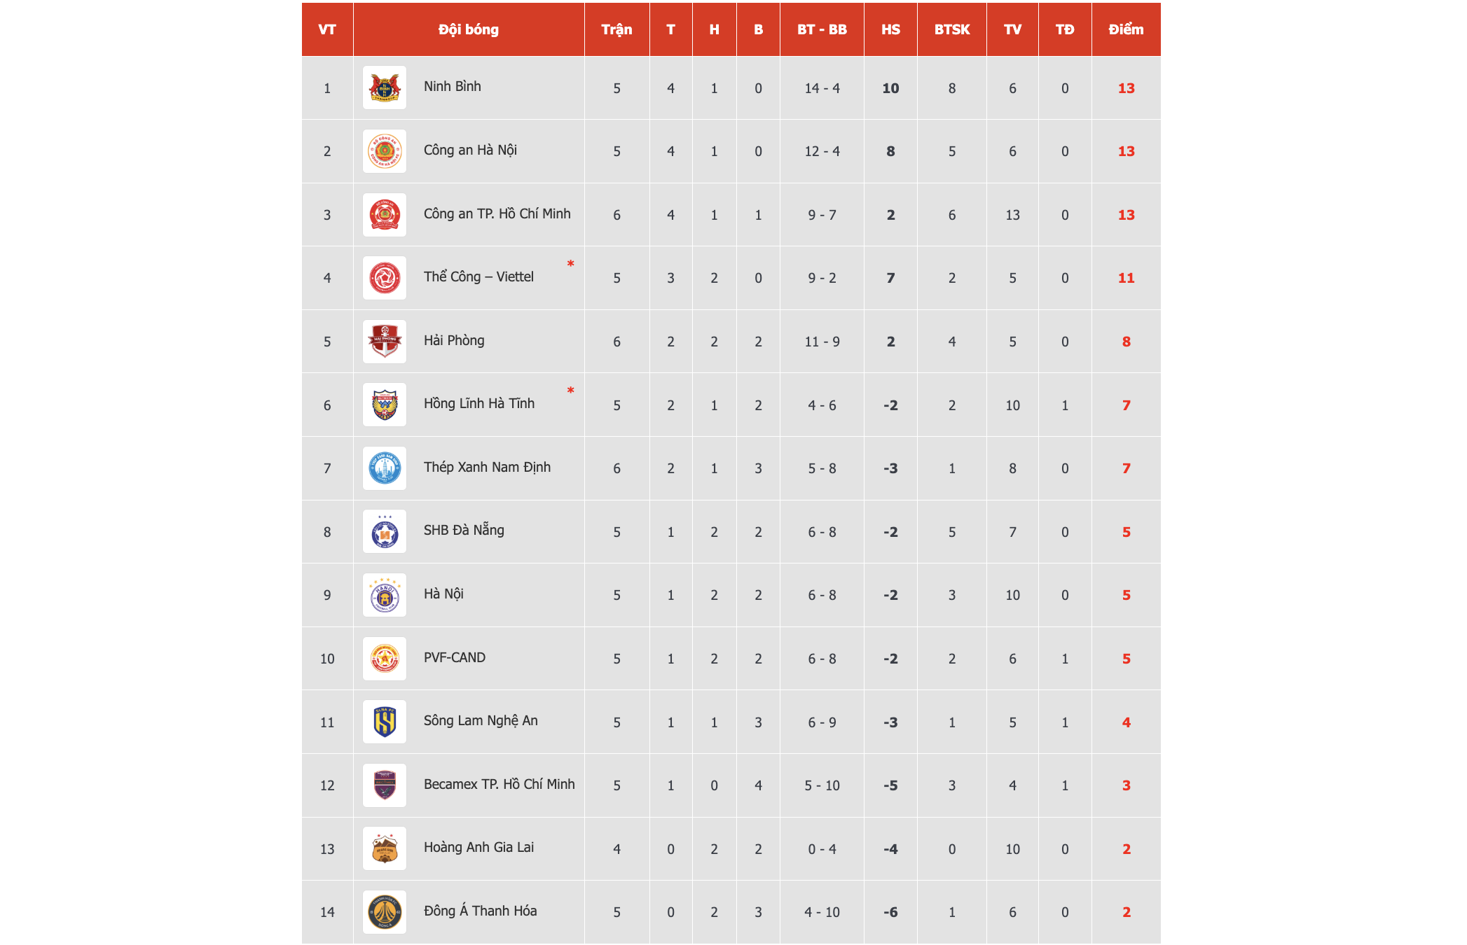Click the Hà Nội club crest
Image resolution: width=1467 pixels, height=945 pixels.
point(385,595)
